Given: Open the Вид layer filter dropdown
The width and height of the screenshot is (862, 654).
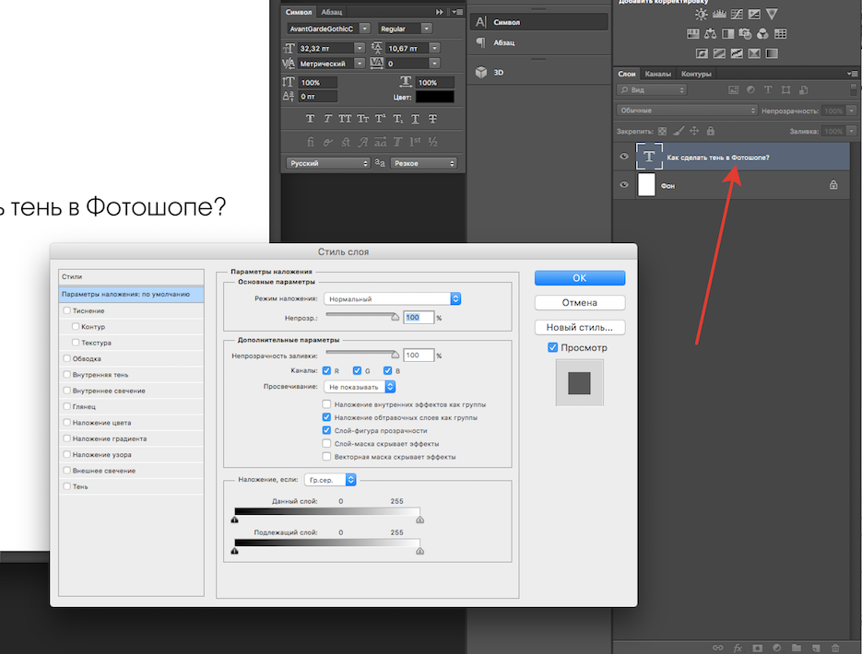Looking at the screenshot, I should (652, 89).
